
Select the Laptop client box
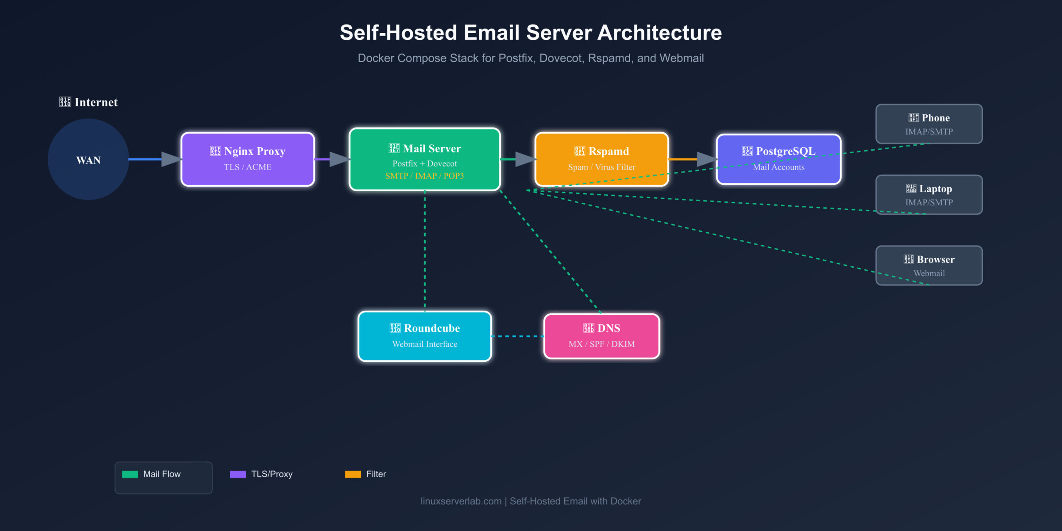pyautogui.click(x=929, y=195)
